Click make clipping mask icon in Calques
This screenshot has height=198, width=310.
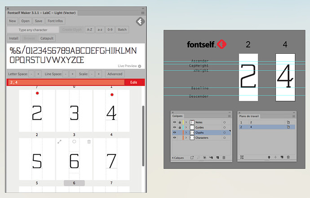coord(204,157)
